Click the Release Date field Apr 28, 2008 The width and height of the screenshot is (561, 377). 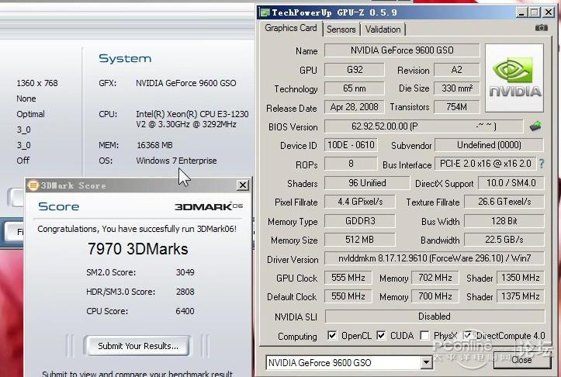[354, 106]
